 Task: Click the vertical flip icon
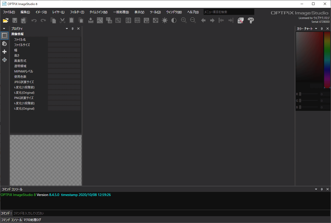click(x=128, y=20)
